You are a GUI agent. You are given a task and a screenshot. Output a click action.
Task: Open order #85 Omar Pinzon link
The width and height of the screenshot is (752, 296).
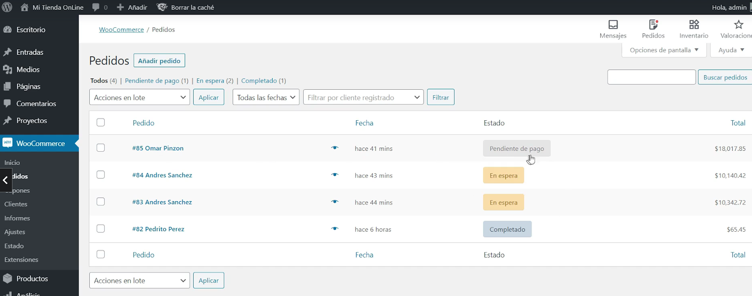(158, 148)
